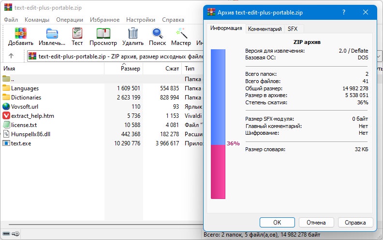This screenshot has width=383, height=240.
Task: Click the WinRAR icon in main title bar
Action: 8,7
